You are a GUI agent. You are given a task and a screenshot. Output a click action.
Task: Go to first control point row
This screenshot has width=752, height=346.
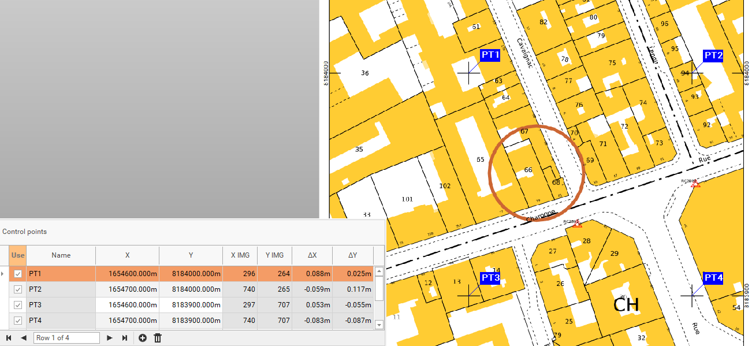(x=9, y=338)
